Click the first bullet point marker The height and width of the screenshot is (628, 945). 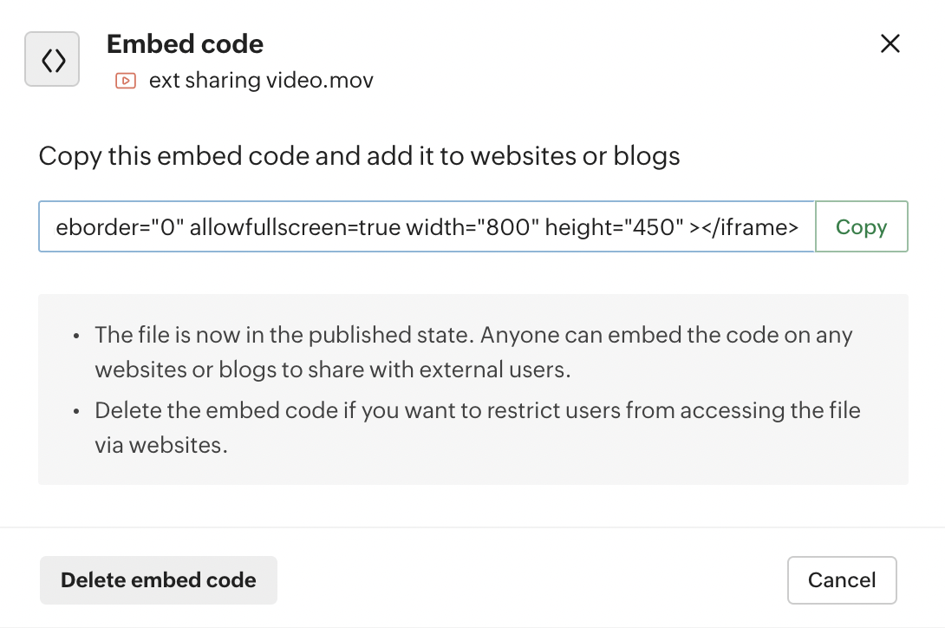pos(77,336)
